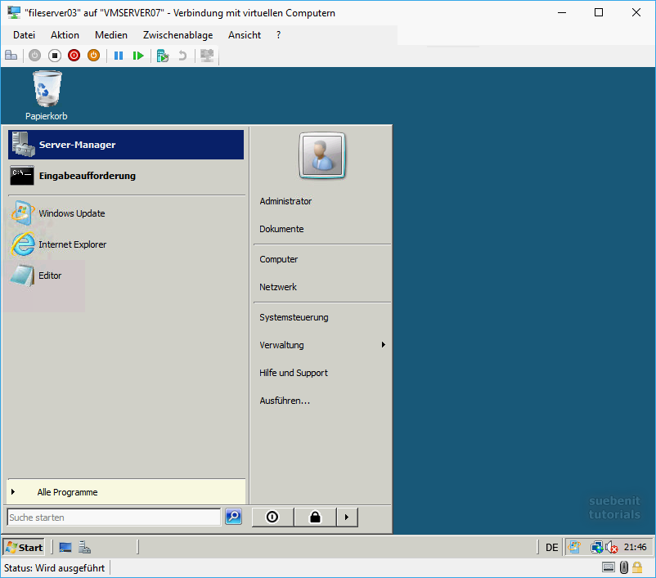
Task: Click the Windows Update tray icon
Action: coord(574,547)
